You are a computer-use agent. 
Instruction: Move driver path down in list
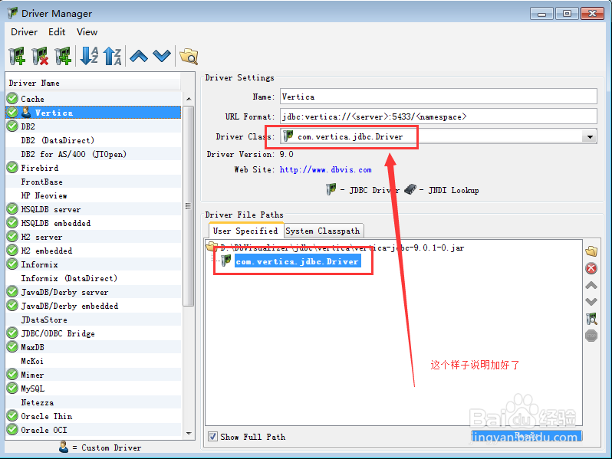coord(591,301)
